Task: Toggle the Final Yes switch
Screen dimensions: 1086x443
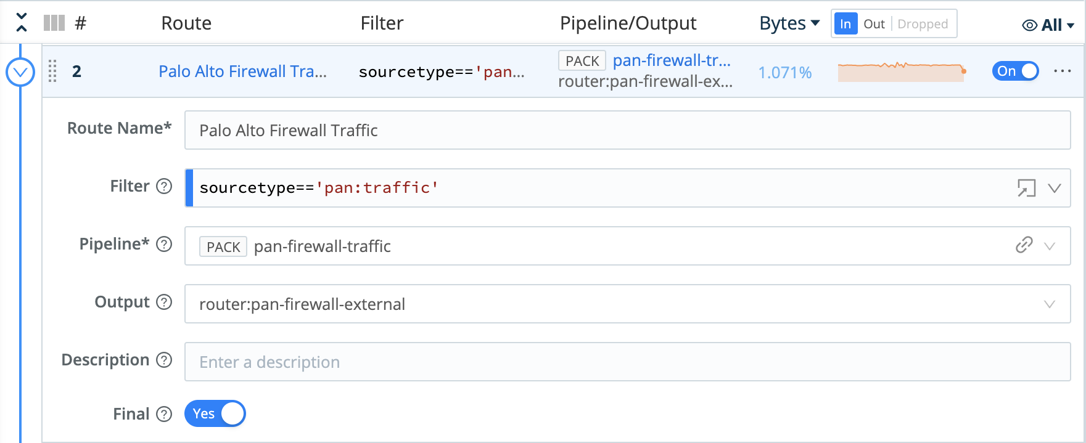Action: 215,413
